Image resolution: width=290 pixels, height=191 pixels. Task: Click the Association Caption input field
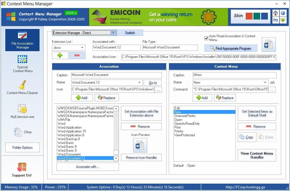[117, 75]
